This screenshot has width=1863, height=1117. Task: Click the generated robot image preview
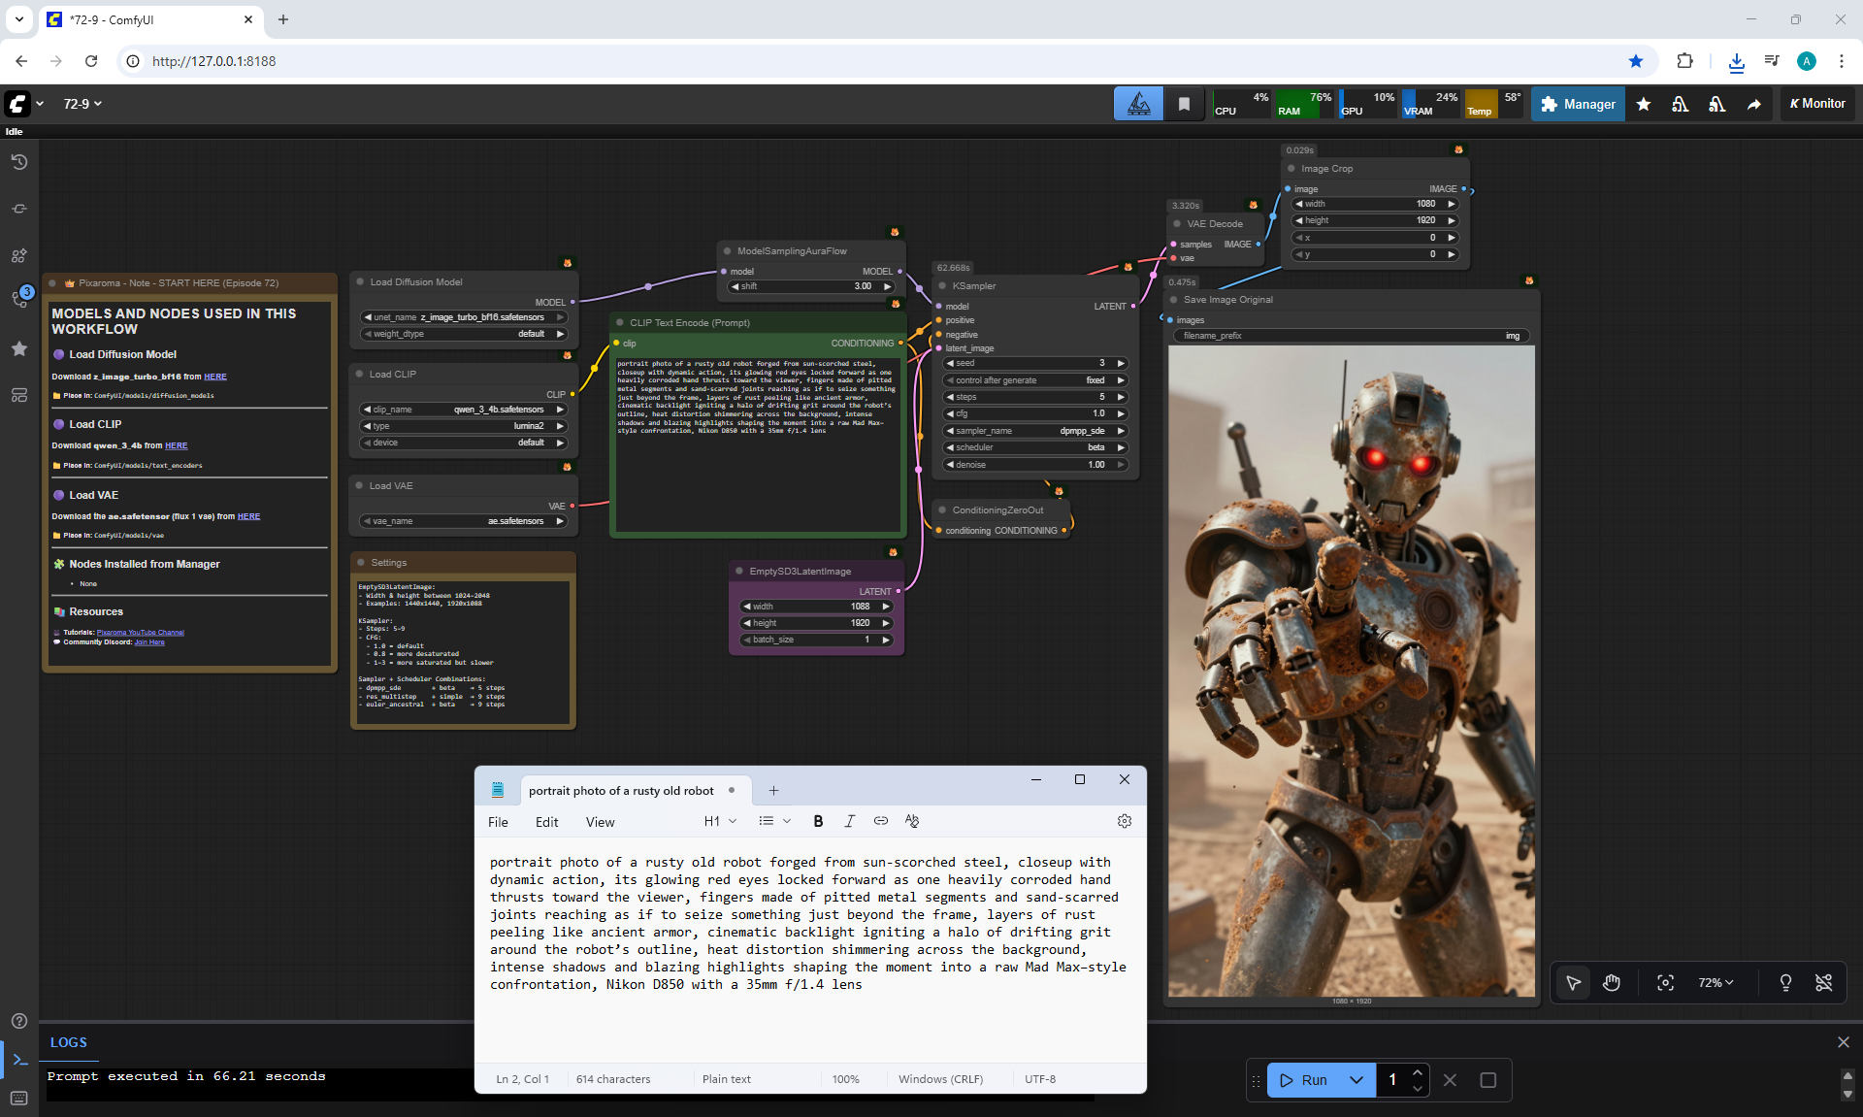(x=1351, y=671)
